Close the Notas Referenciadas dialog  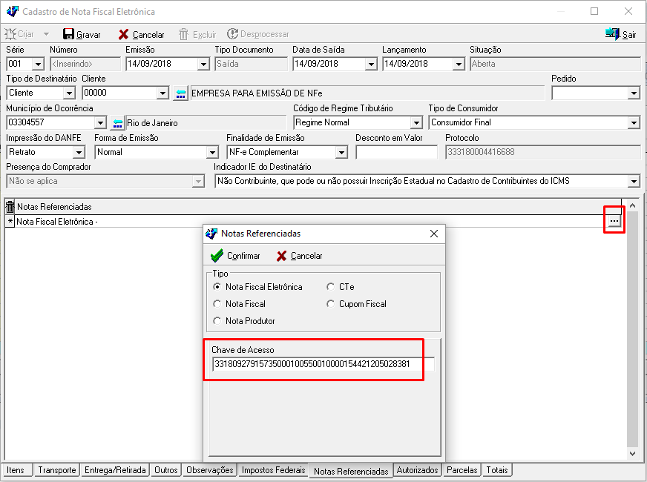click(434, 234)
